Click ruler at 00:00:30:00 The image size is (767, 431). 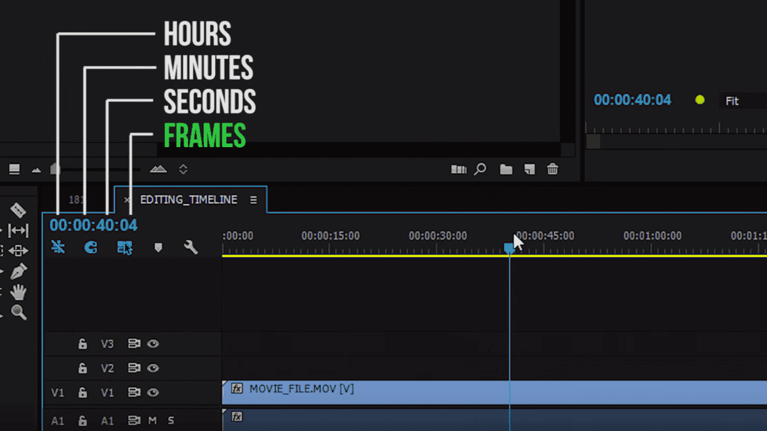(x=437, y=236)
